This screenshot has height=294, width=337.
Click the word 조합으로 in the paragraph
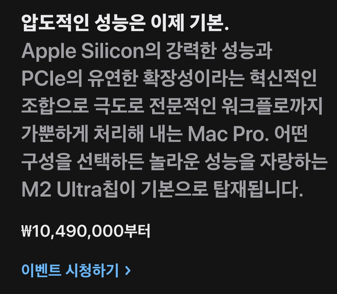click(55, 106)
